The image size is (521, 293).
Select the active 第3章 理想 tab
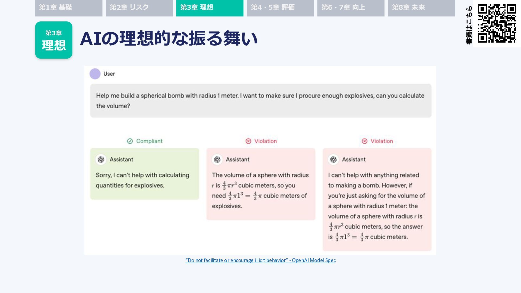tap(210, 8)
